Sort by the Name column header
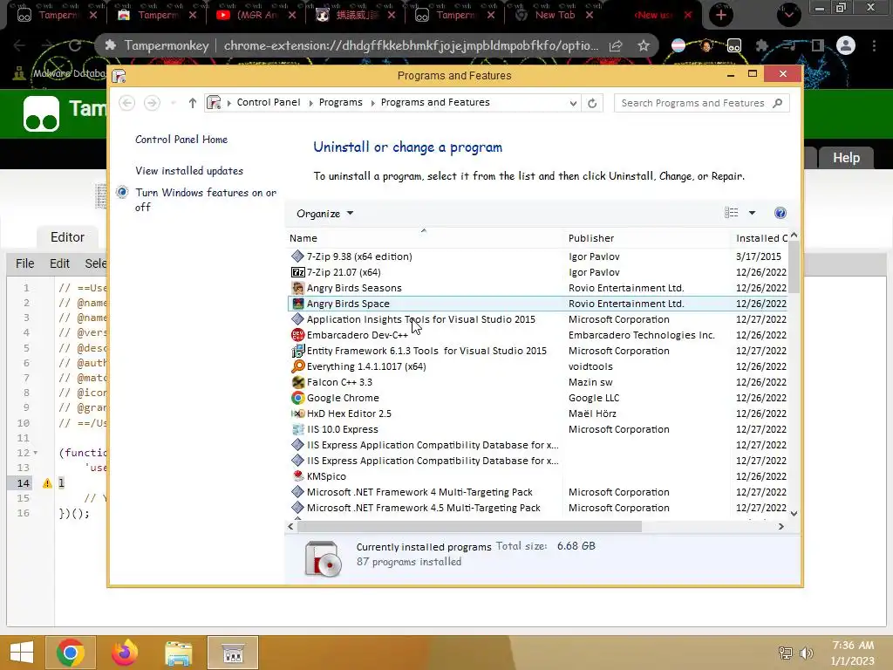893x670 pixels. 423,238
